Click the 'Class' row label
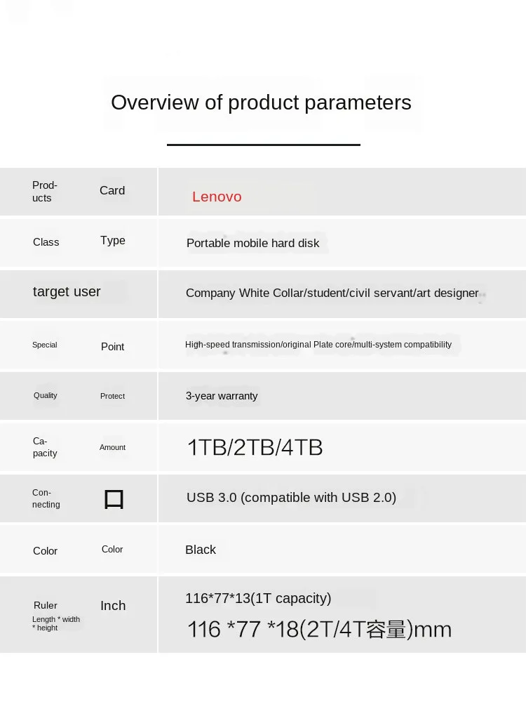The image size is (526, 702). pos(46,242)
